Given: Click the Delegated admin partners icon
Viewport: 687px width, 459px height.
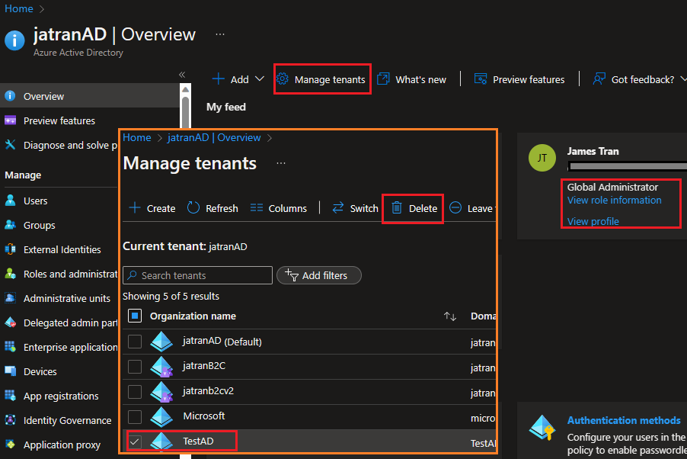Looking at the screenshot, I should [10, 323].
